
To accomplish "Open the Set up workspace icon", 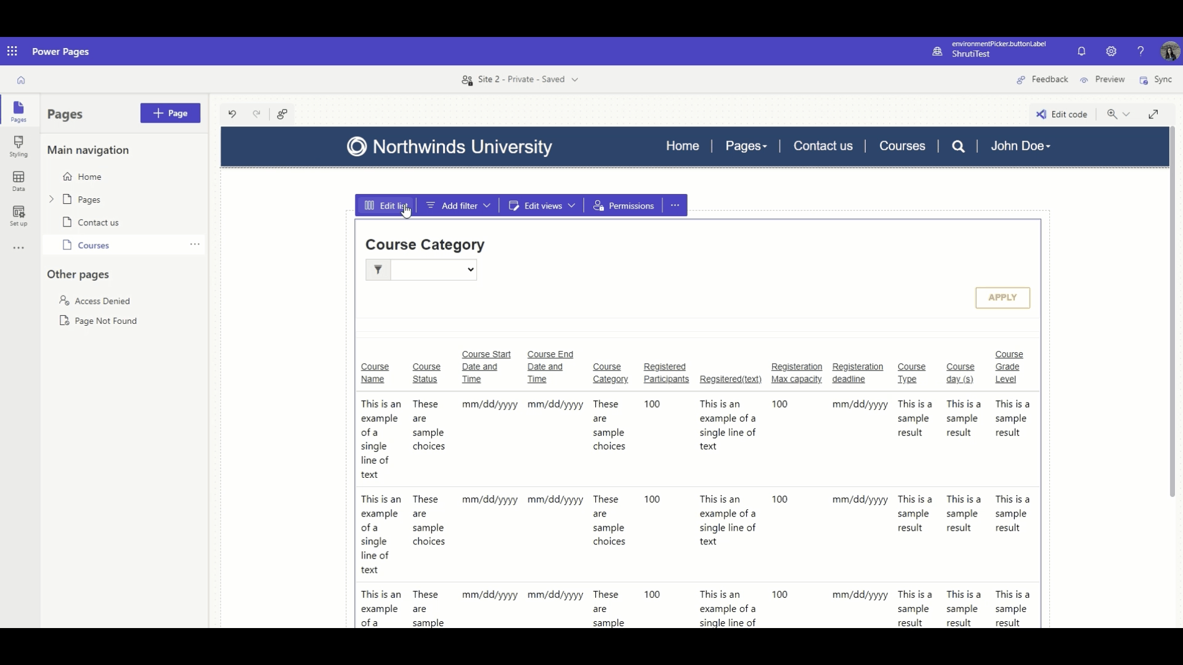I will [18, 216].
